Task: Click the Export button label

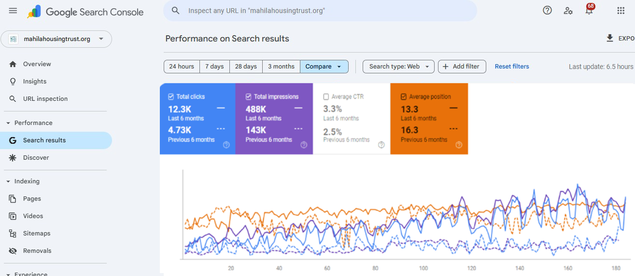Action: [x=626, y=39]
